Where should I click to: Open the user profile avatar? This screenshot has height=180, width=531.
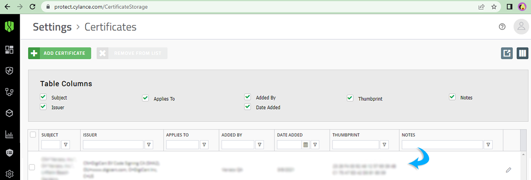(522, 27)
